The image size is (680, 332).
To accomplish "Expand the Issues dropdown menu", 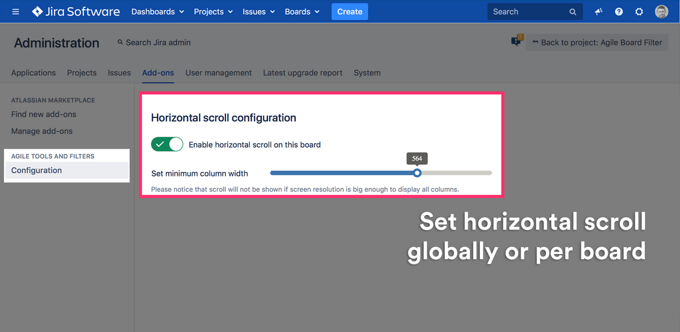I will point(258,11).
